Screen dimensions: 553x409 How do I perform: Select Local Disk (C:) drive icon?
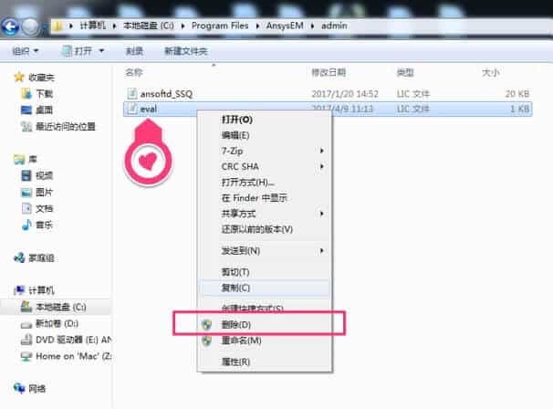(x=26, y=307)
